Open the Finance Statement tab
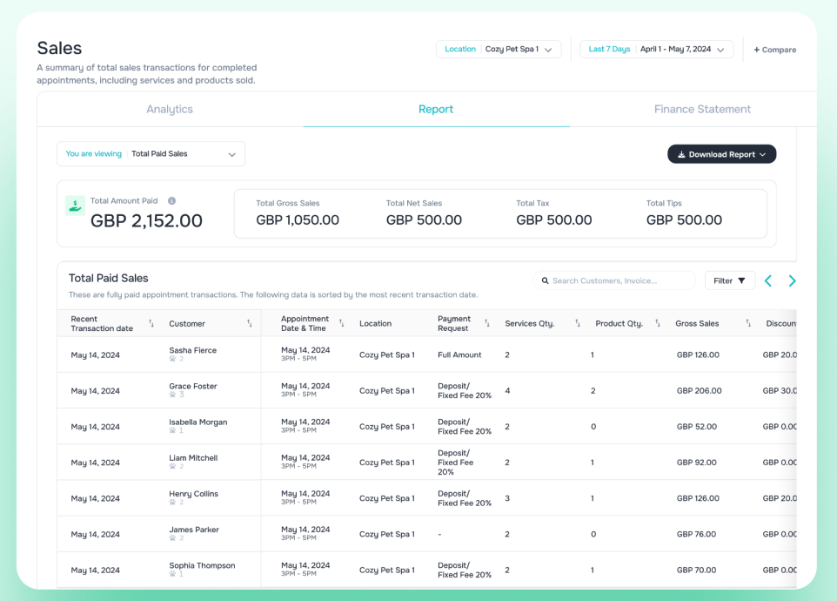This screenshot has width=837, height=601. (x=702, y=109)
